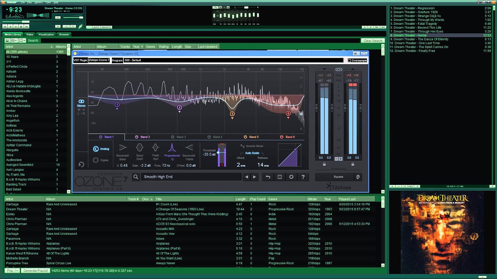The width and height of the screenshot is (497, 279).
Task: Click the Winamp lightning bolt icon
Action: pyautogui.click(x=80, y=26)
